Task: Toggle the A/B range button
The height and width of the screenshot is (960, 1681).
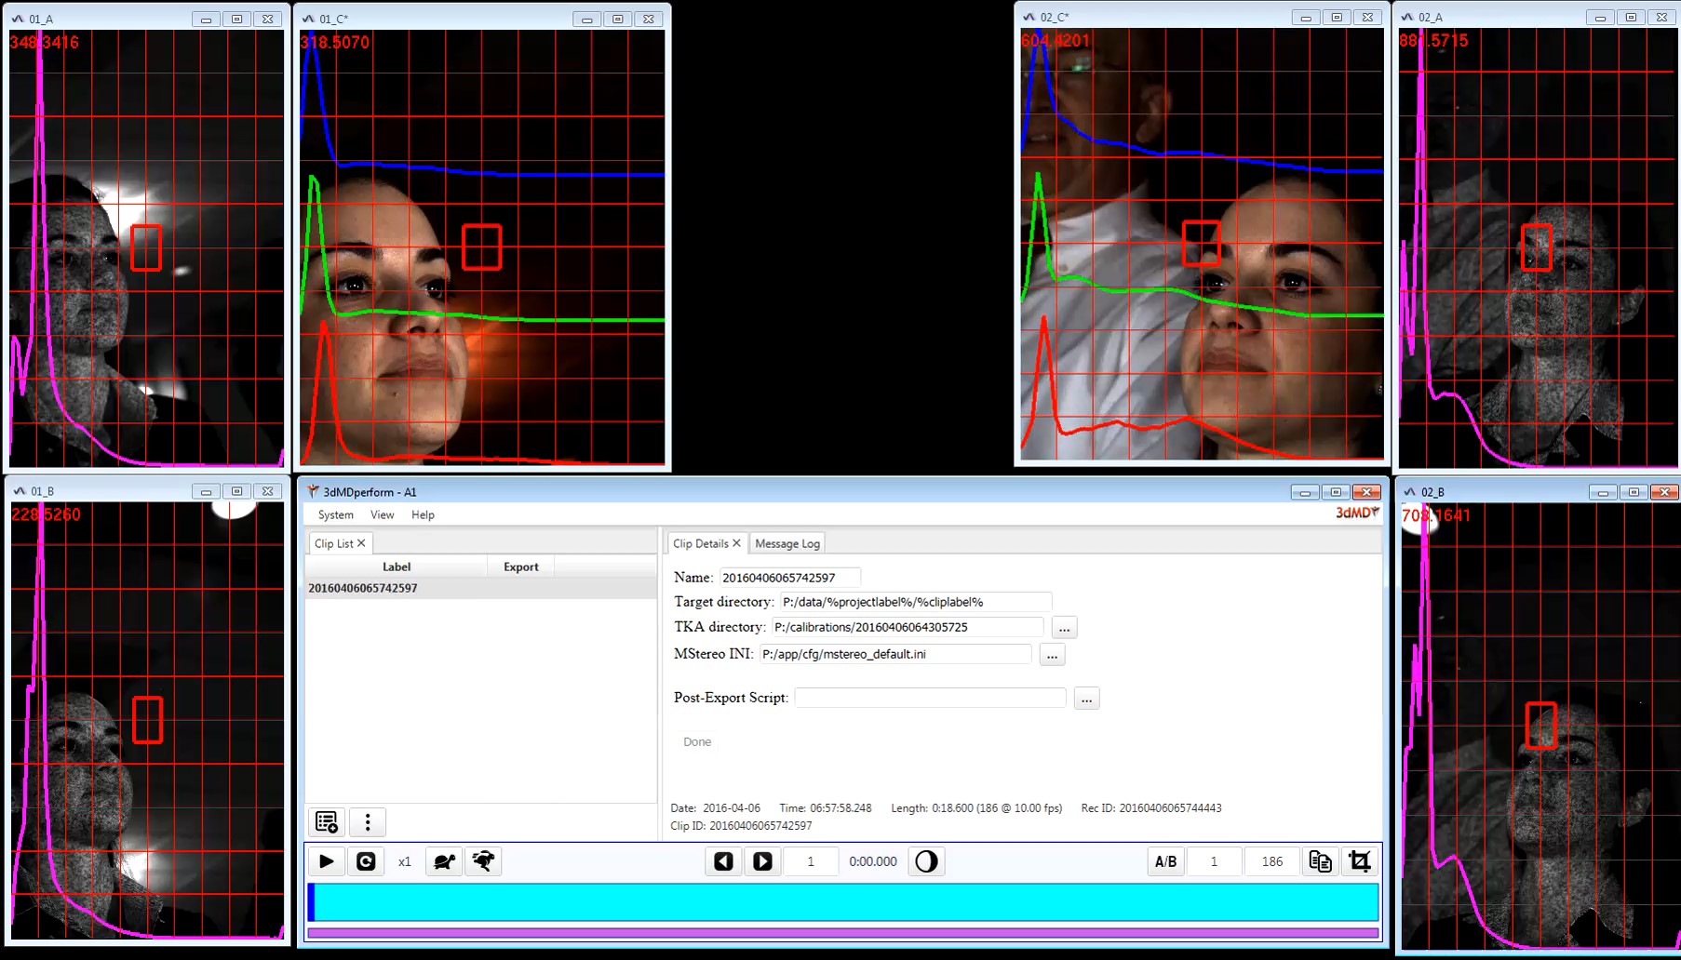Action: [1165, 861]
